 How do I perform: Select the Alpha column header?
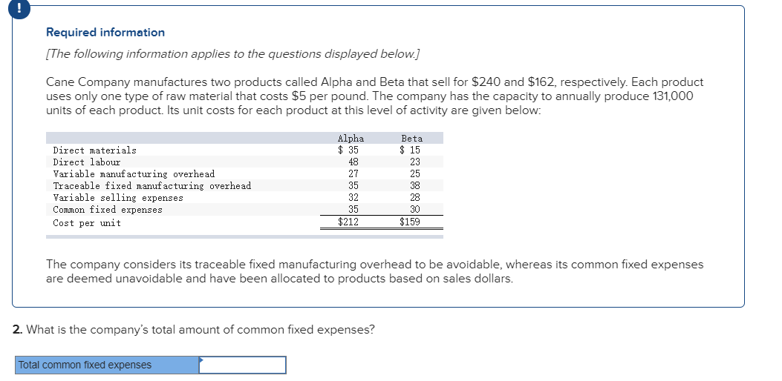(351, 139)
